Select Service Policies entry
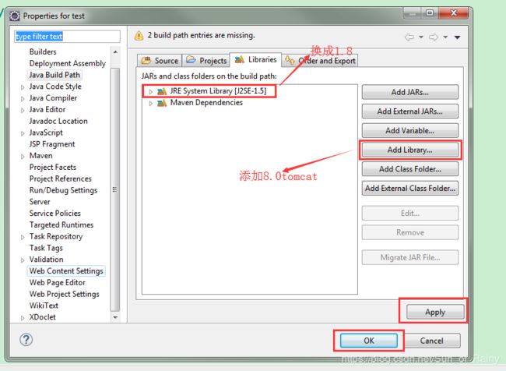This screenshot has width=506, height=371. tap(54, 214)
